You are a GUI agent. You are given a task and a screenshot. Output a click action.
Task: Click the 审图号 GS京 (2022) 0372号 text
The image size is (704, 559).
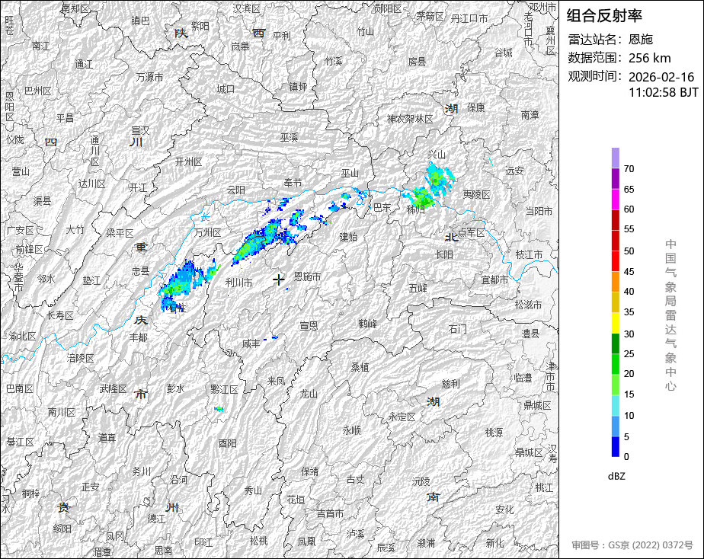click(632, 545)
